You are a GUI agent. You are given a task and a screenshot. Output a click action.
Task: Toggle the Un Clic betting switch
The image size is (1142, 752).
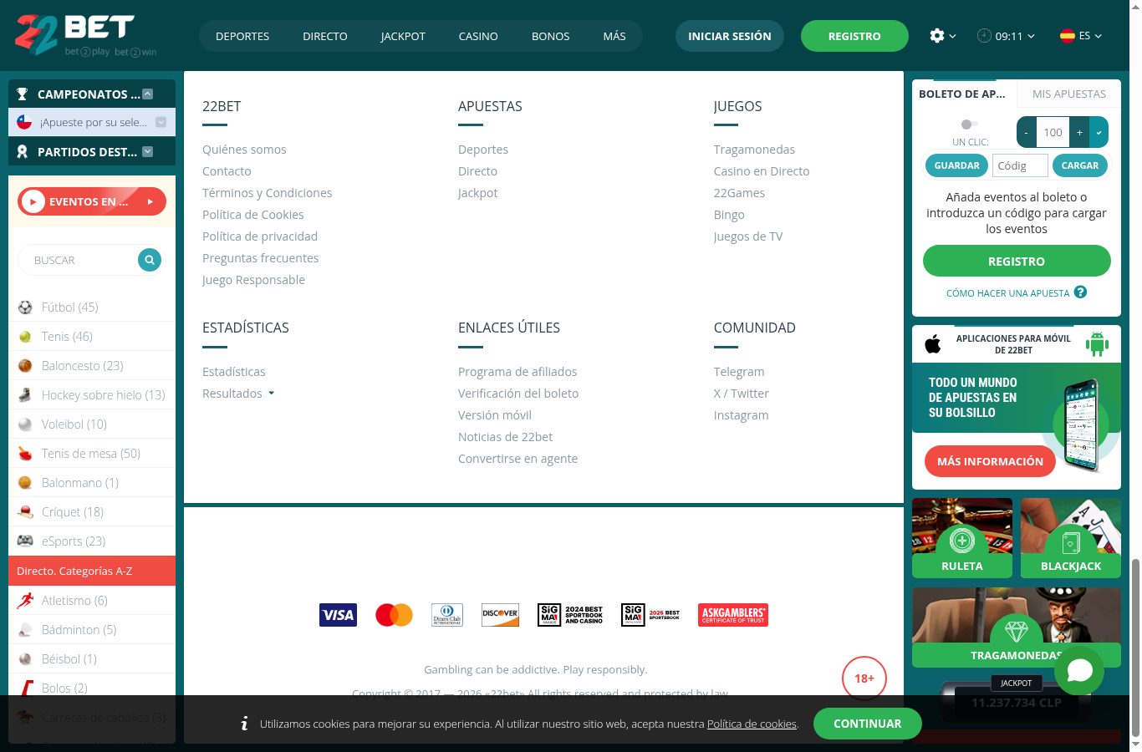tap(970, 124)
